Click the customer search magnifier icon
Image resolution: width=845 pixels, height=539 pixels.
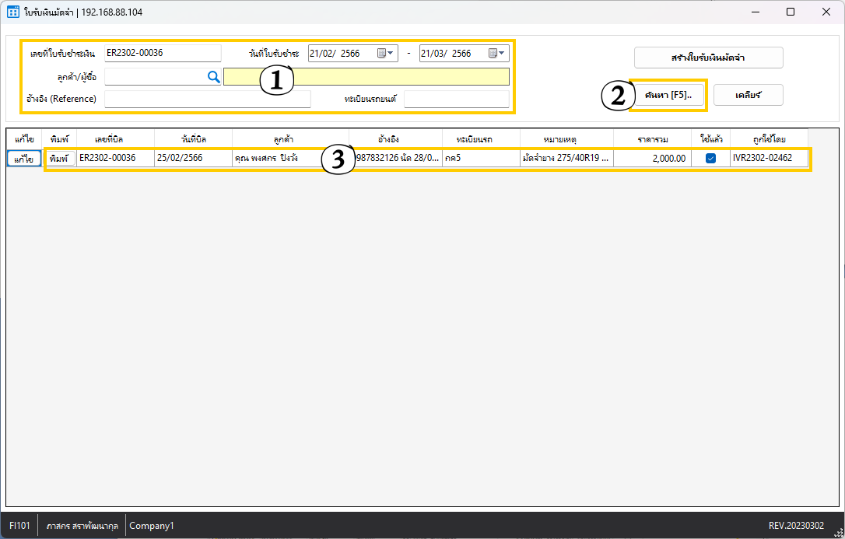click(x=213, y=76)
